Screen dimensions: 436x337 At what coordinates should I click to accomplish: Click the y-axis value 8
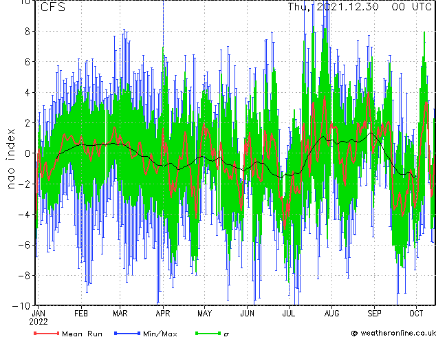(28, 32)
